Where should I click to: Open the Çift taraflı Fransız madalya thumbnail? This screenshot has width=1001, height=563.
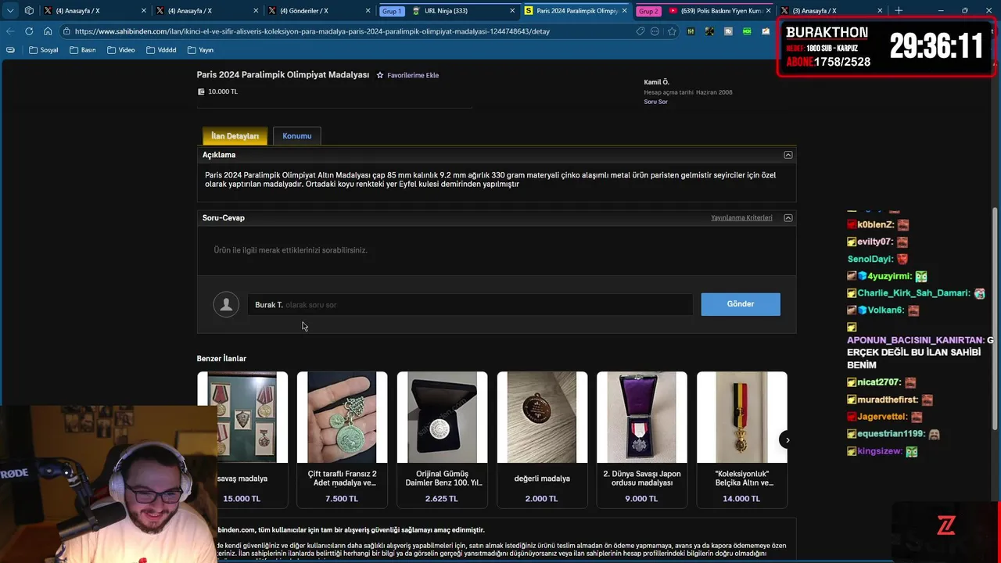(x=342, y=417)
